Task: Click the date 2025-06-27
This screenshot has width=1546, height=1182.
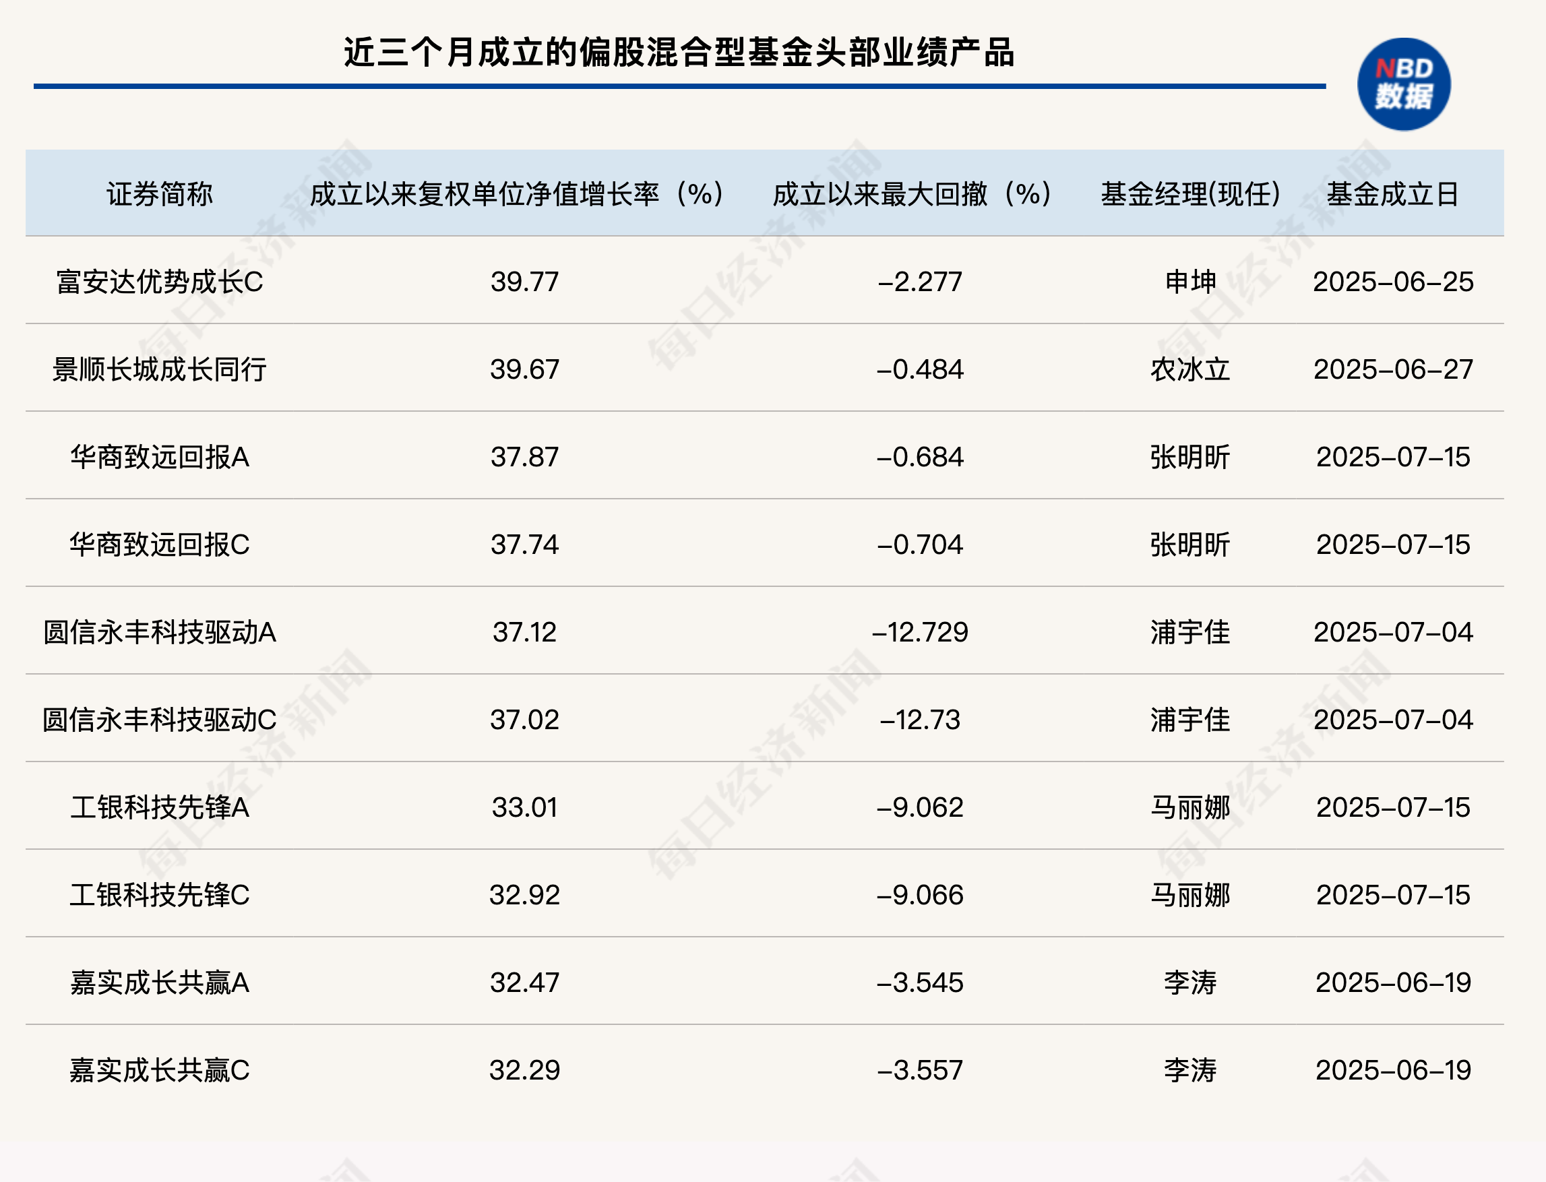Action: [x=1392, y=369]
